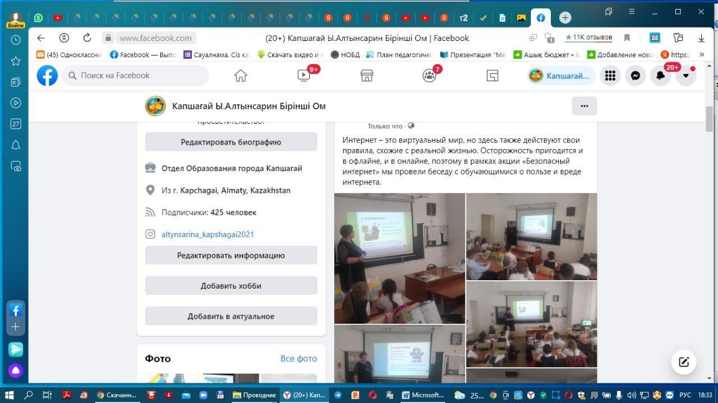Screen dimensions: 718x403
Task: Open Facebook Marketplace icon
Action: [x=367, y=76]
